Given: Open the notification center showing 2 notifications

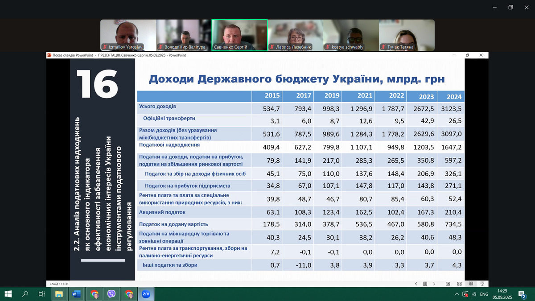Looking at the screenshot, I should coord(522,294).
